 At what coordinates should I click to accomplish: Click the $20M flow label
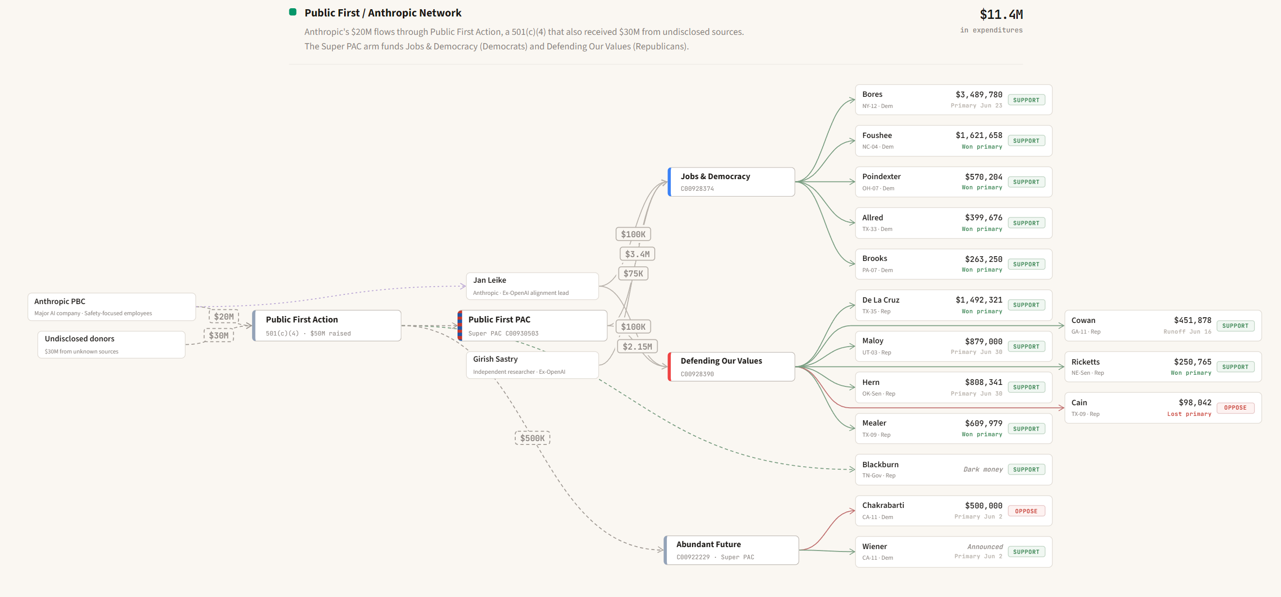[224, 316]
